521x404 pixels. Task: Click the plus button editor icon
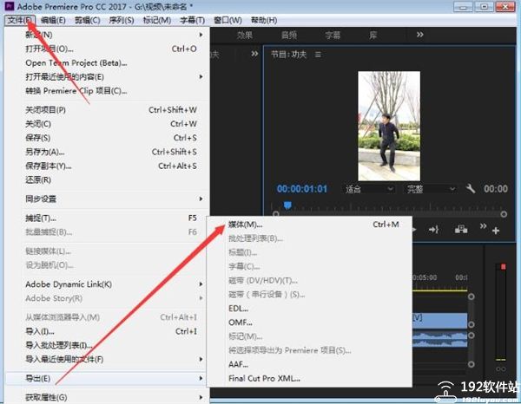[496, 229]
